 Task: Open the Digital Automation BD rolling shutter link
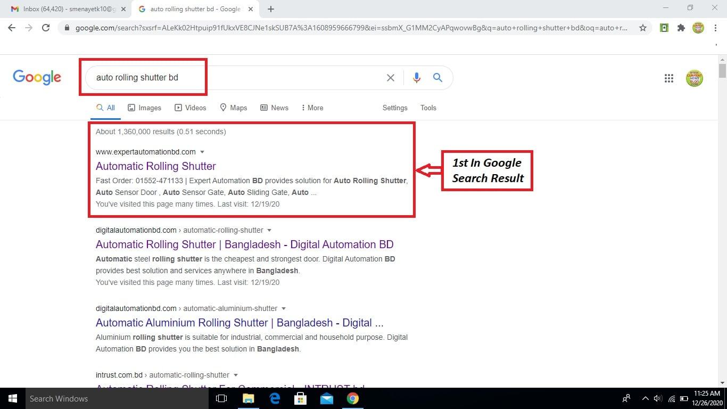coord(244,244)
